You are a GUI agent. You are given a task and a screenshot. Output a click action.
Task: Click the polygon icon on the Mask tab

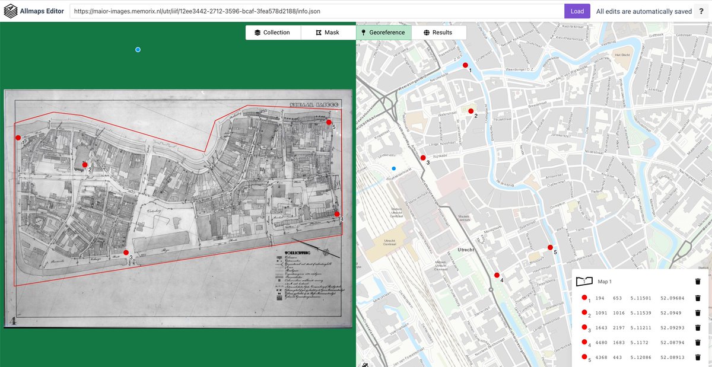click(317, 33)
